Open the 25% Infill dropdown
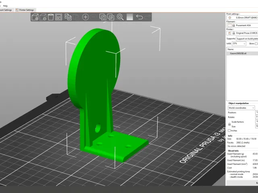The height and width of the screenshot is (193, 258). [239, 44]
